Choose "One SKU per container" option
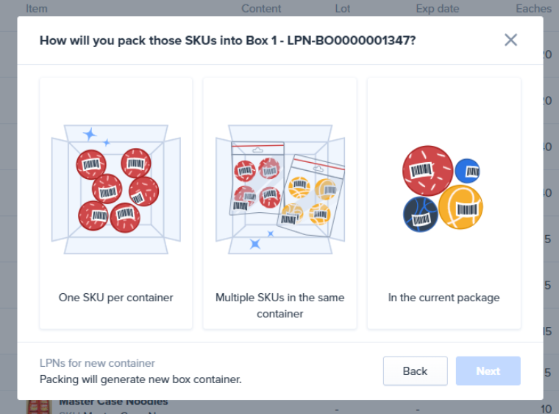Viewport: 559px width, 414px height. (x=115, y=298)
